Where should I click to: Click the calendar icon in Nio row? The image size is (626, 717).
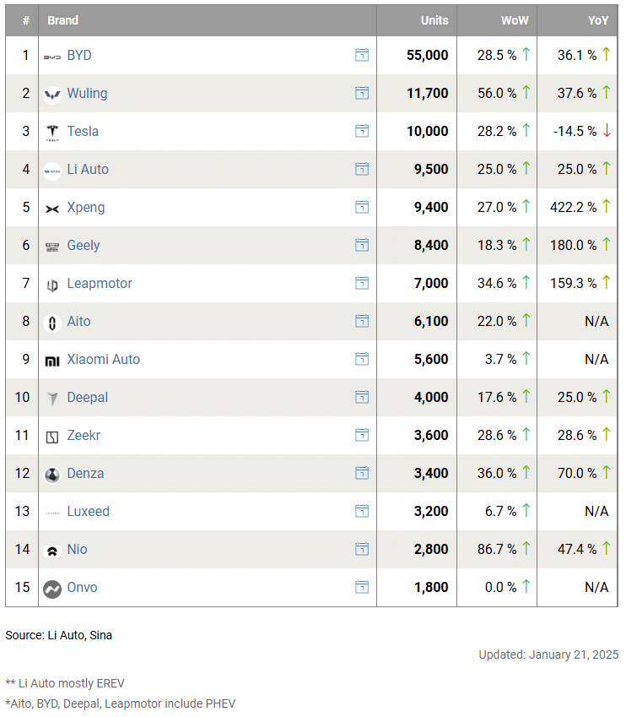(362, 549)
